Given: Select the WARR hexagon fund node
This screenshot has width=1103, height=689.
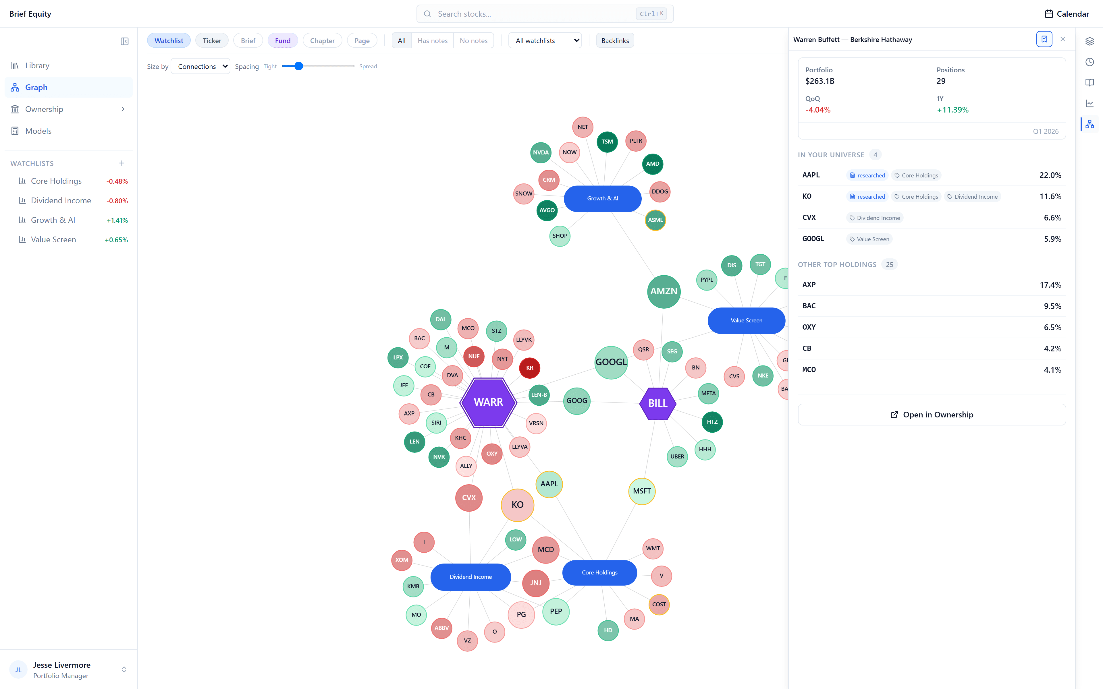Looking at the screenshot, I should click(488, 402).
